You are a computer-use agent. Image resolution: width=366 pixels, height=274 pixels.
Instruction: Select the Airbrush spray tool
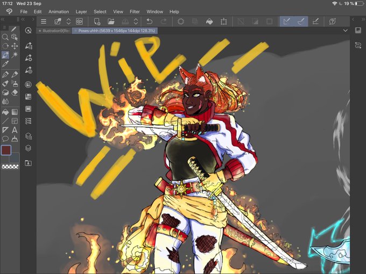point(15,83)
